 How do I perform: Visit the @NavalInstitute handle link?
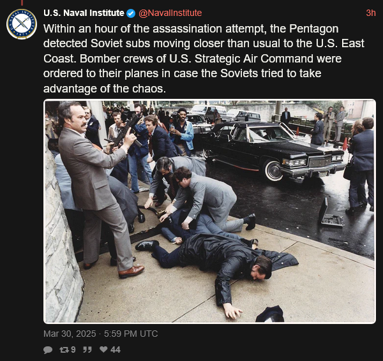tap(170, 13)
